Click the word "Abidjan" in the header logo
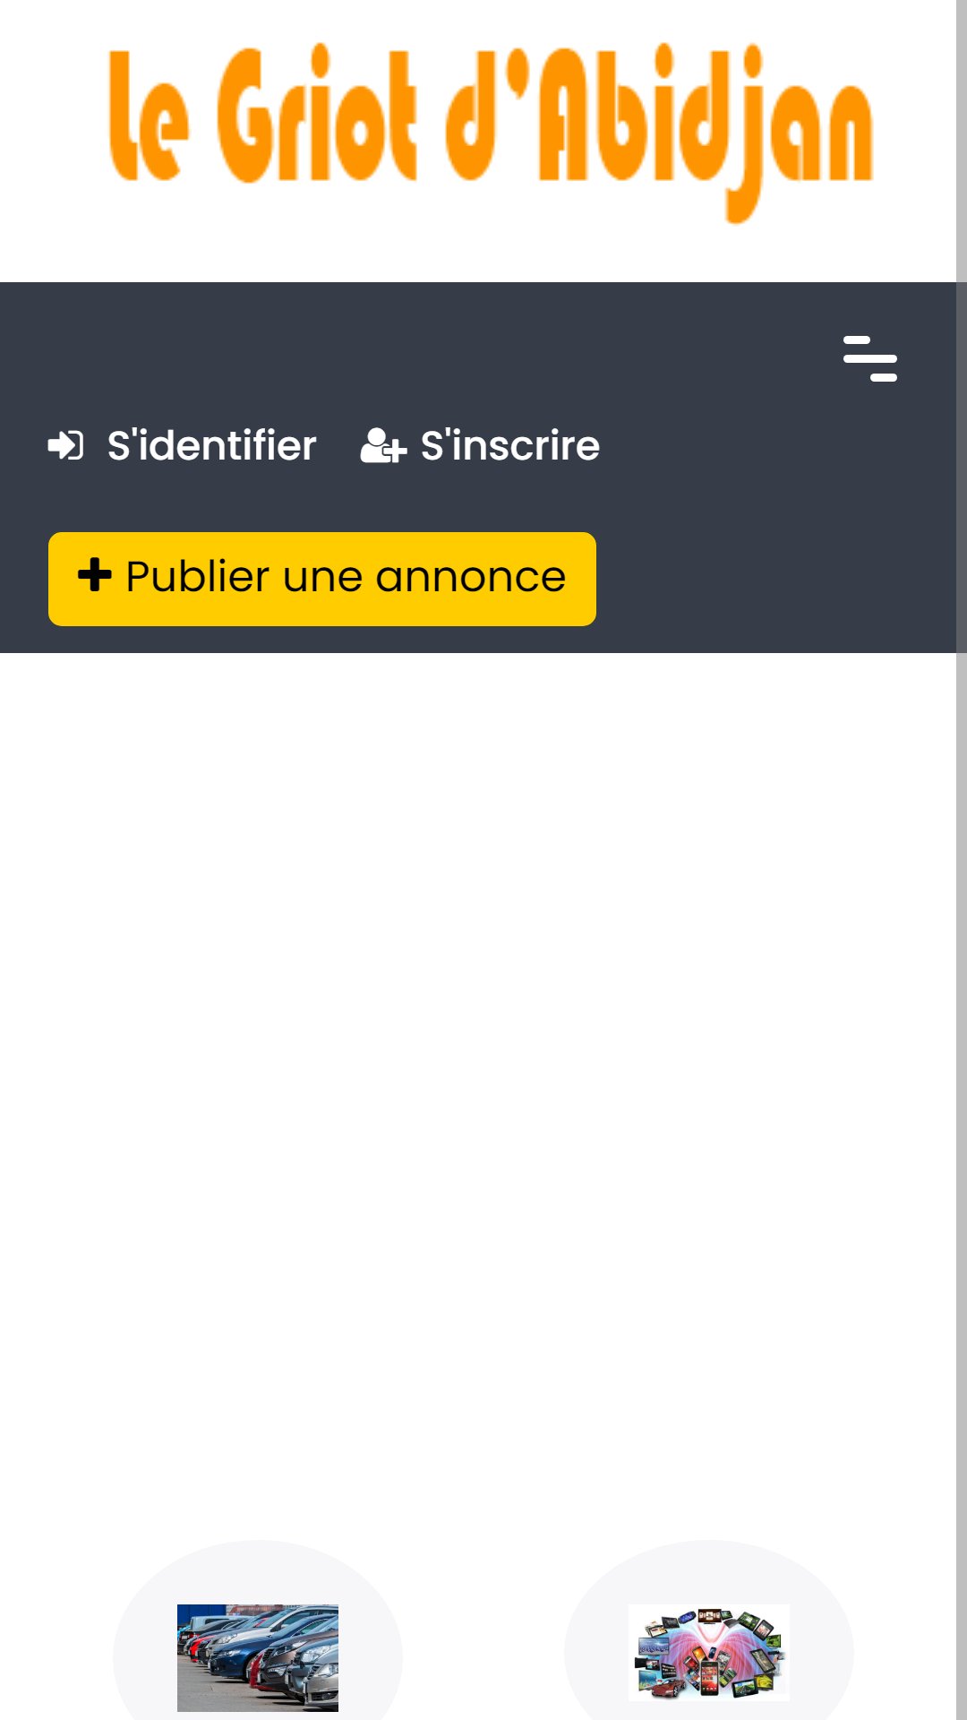Viewport: 967px width, 1720px height. point(706,132)
